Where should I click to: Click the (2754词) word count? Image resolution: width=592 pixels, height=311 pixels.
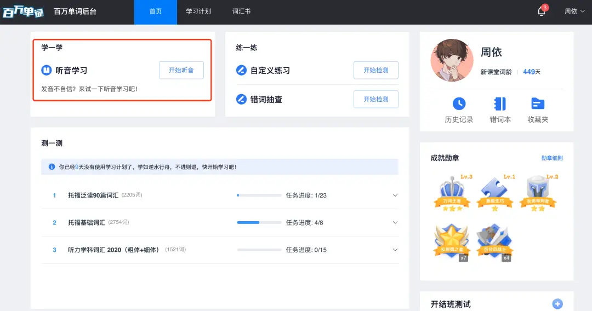[x=118, y=222]
